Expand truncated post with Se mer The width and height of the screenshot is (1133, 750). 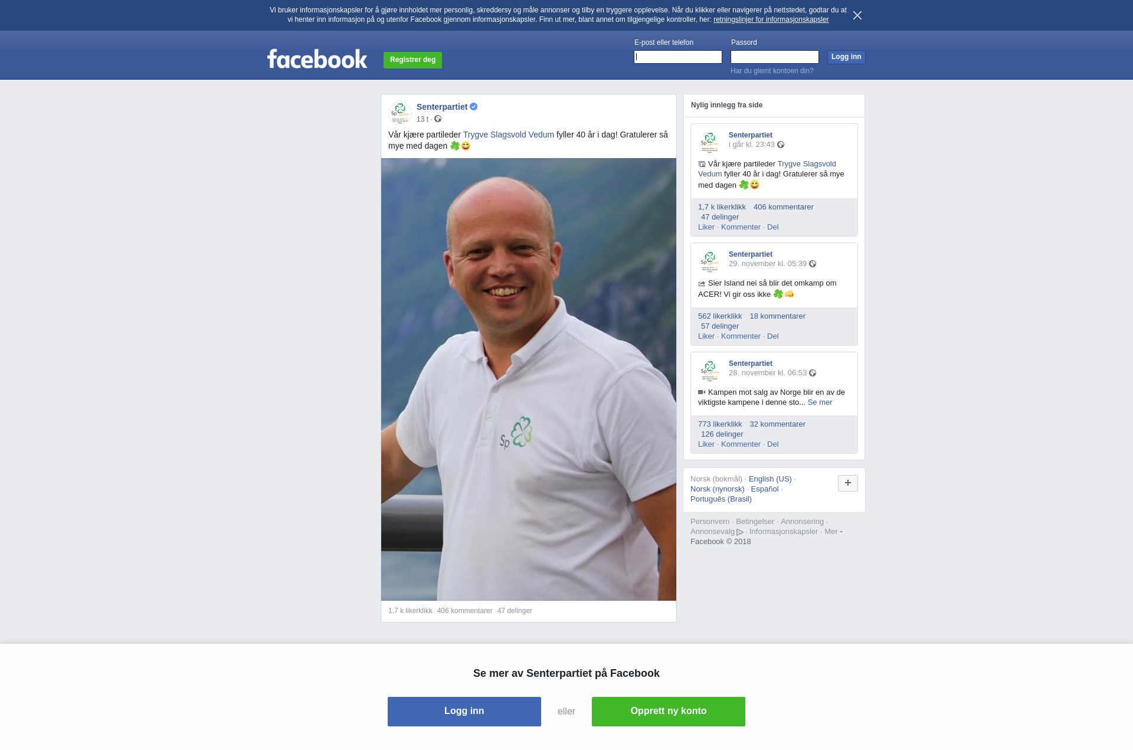[x=820, y=402]
